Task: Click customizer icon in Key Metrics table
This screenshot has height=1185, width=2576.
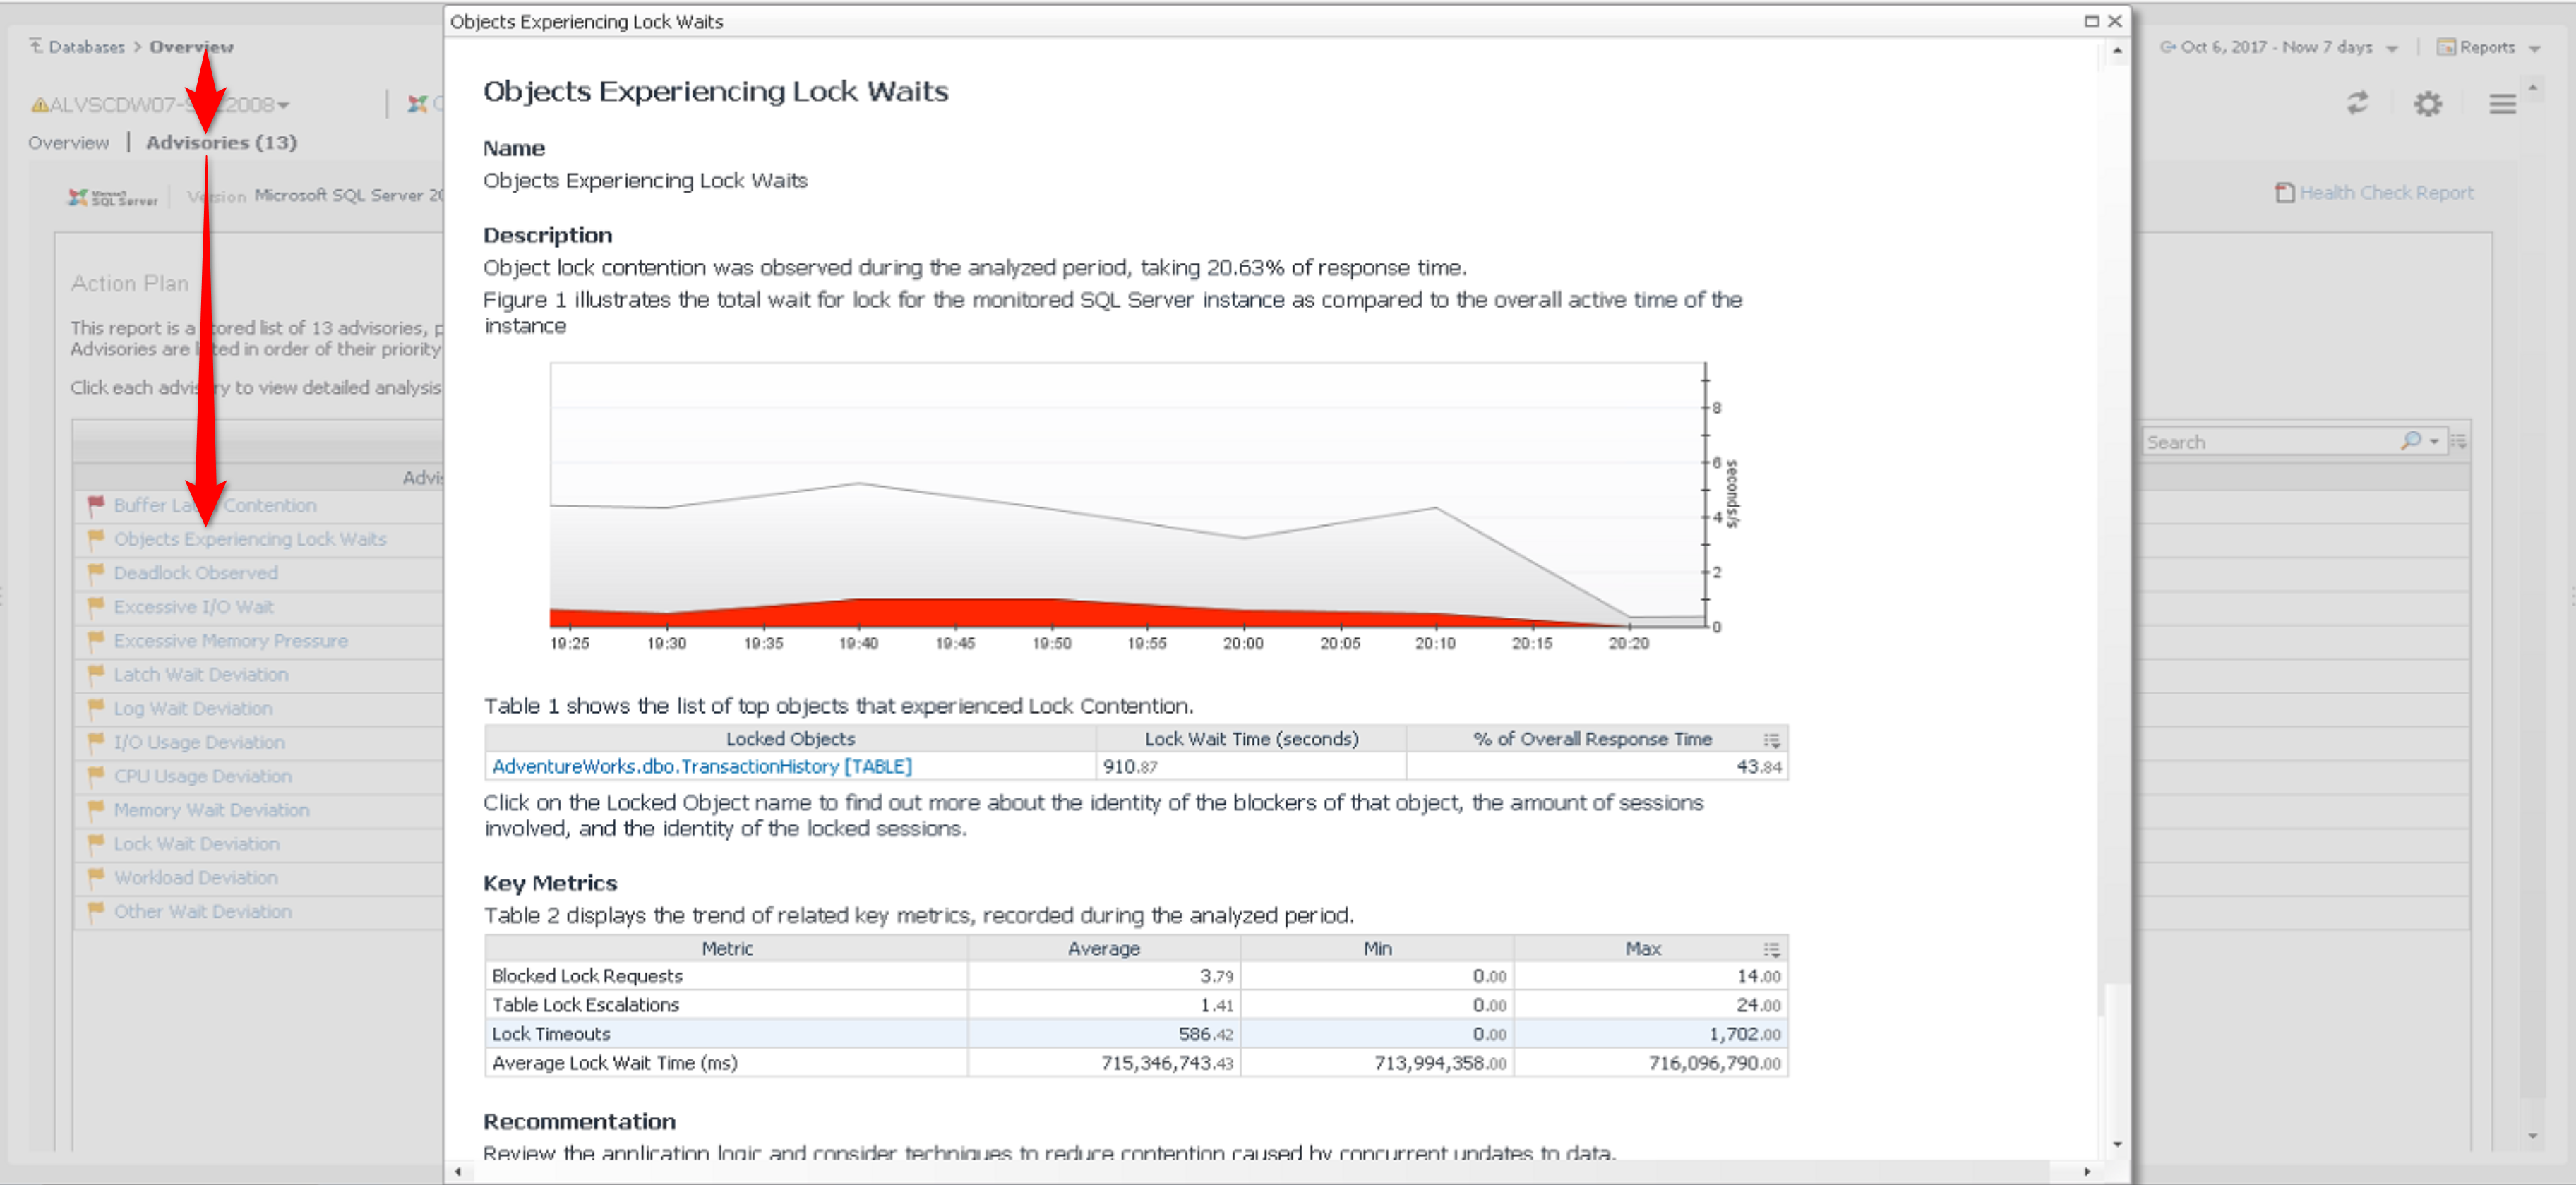Action: tap(1771, 949)
